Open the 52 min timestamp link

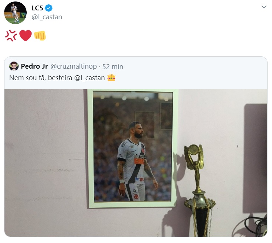click(113, 67)
